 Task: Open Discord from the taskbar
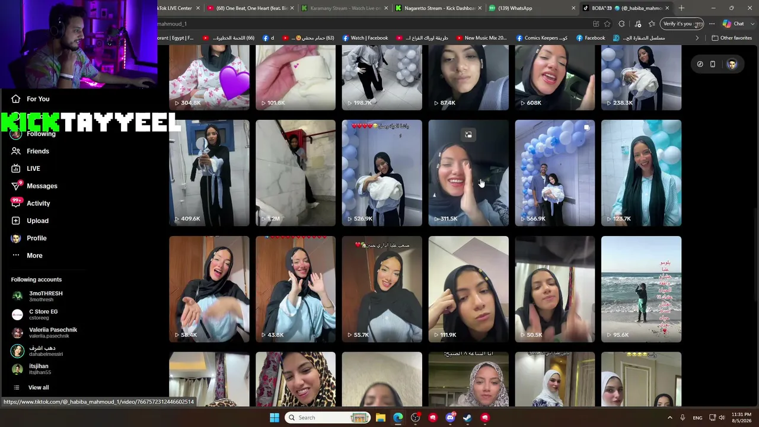(x=450, y=418)
